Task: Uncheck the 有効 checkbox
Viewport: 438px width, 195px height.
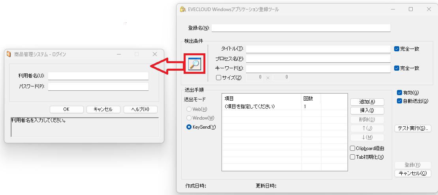Action: coord(400,93)
